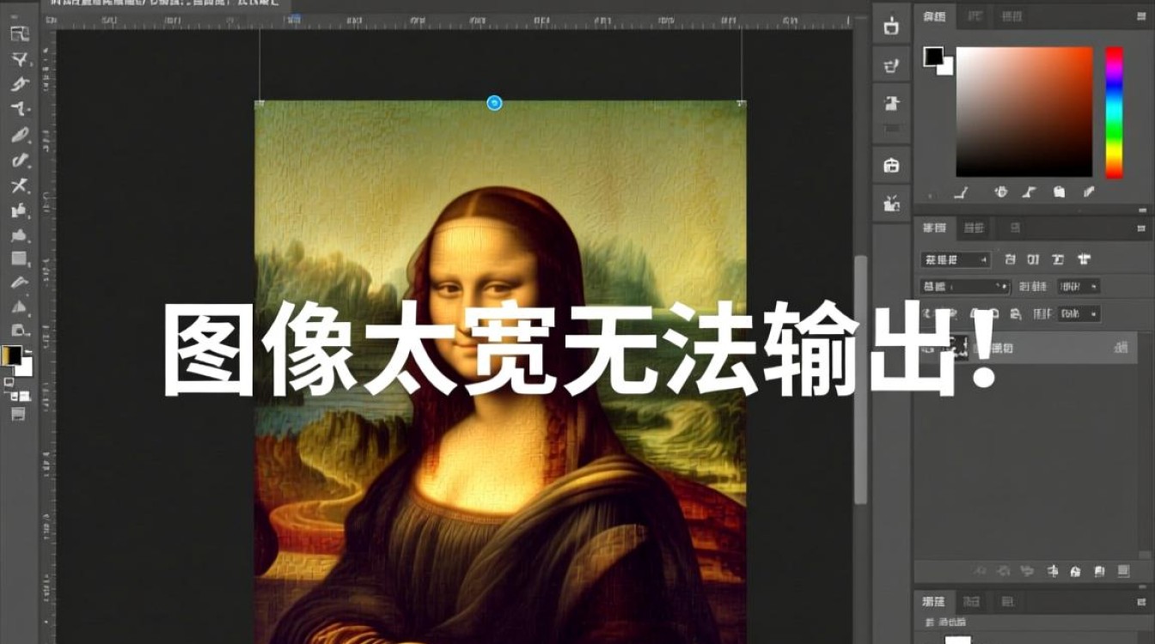Viewport: 1155px width, 644px height.
Task: Select the eighth tool in the left toolbox
Action: [19, 210]
